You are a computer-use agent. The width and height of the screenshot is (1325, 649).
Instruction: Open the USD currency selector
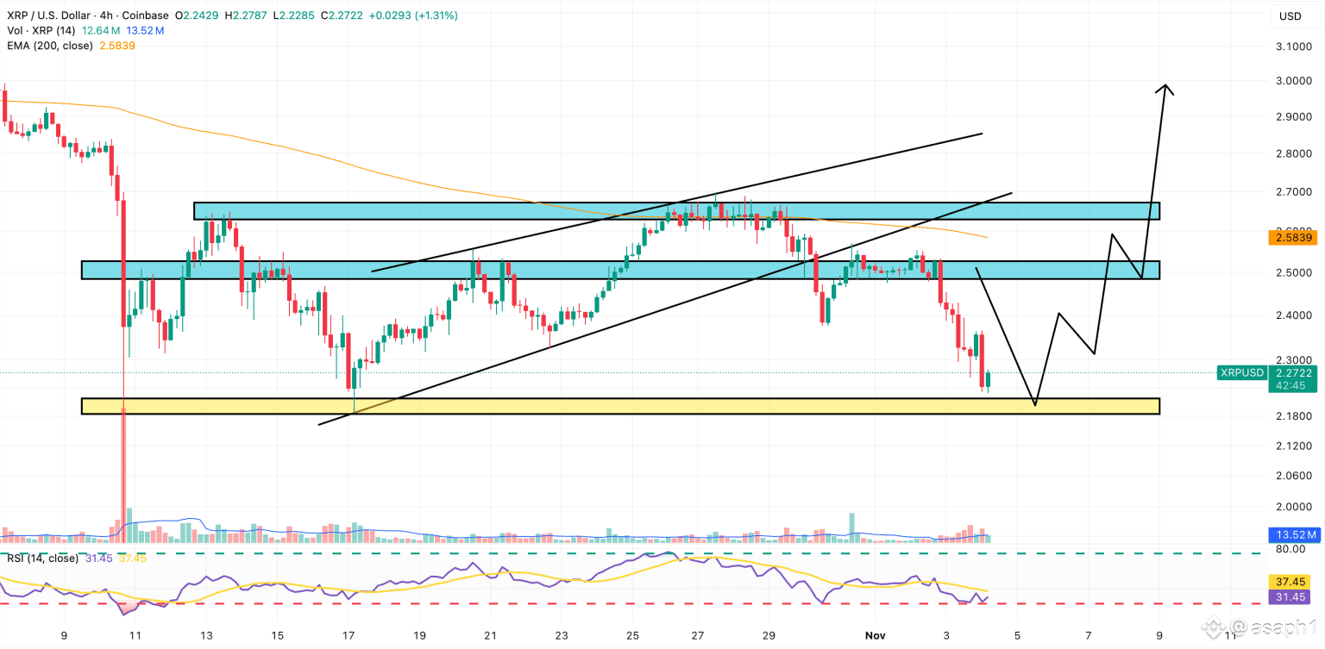point(1290,16)
